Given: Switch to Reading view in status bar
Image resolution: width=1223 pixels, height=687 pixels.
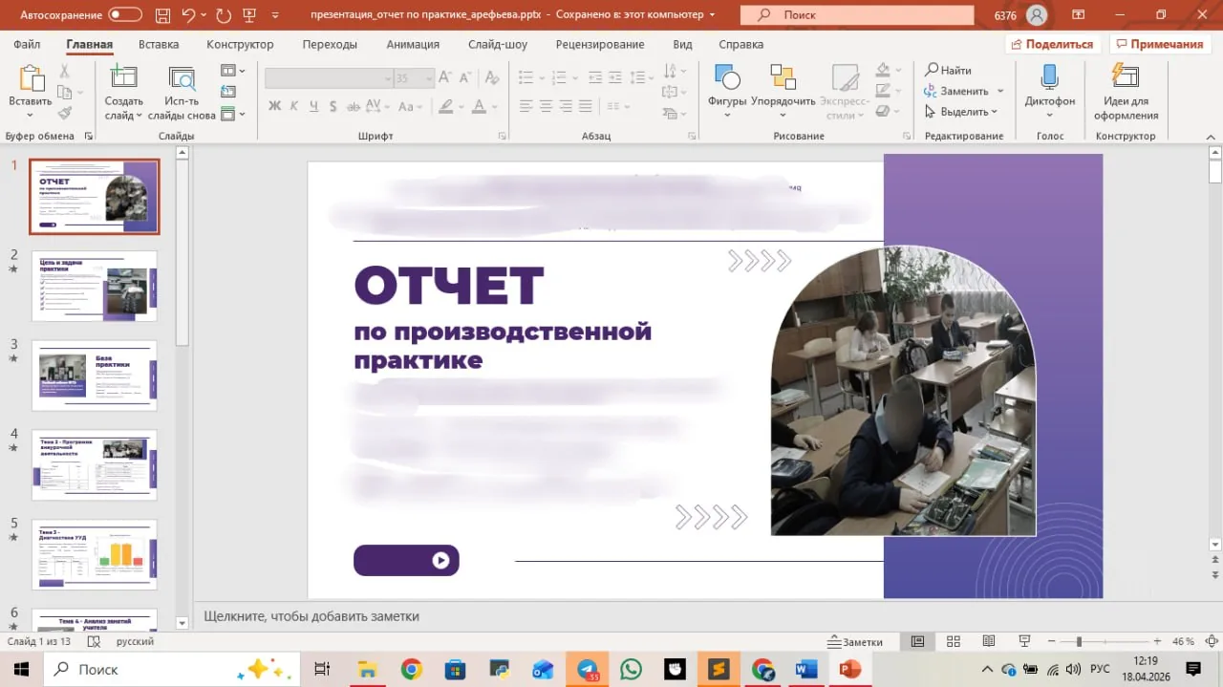Looking at the screenshot, I should (x=988, y=641).
